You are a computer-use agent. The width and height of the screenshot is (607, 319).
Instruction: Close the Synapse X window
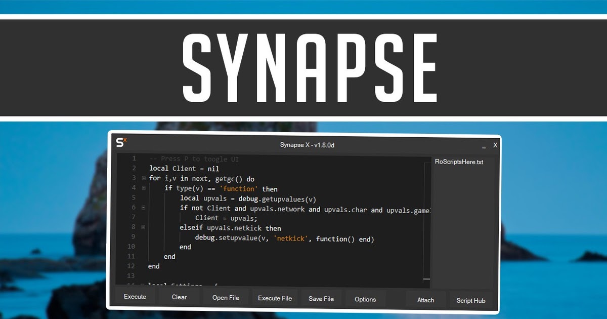point(495,145)
